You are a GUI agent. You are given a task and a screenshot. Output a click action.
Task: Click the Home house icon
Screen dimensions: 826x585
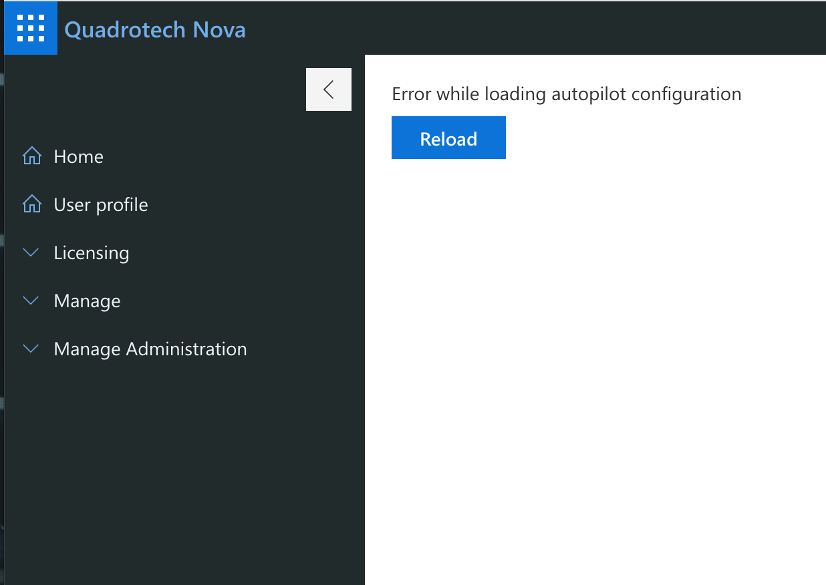[31, 157]
